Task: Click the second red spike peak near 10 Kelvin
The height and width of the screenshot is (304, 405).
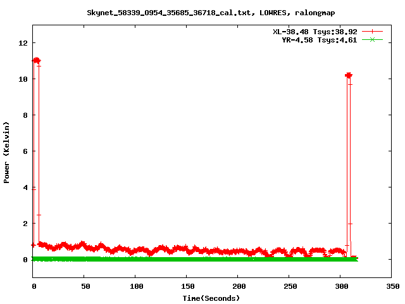Action: pos(349,75)
